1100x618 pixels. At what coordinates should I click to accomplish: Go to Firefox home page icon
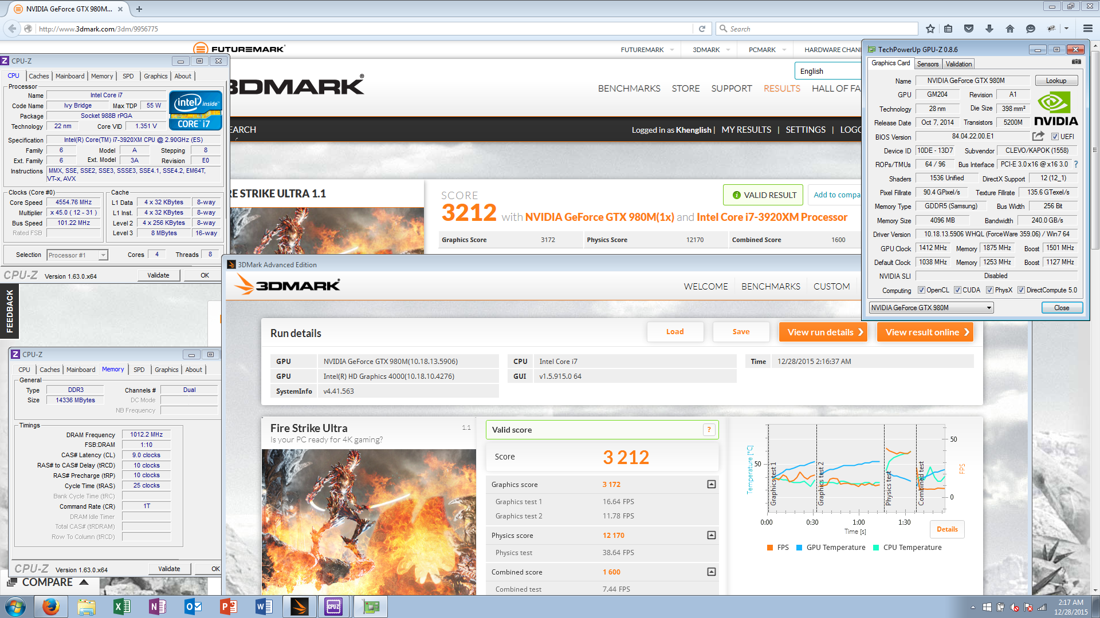[x=1010, y=29]
